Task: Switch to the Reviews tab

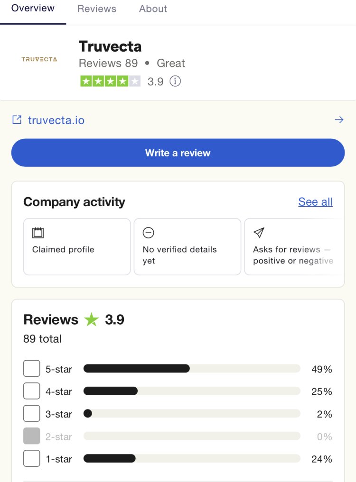Action: click(x=96, y=9)
